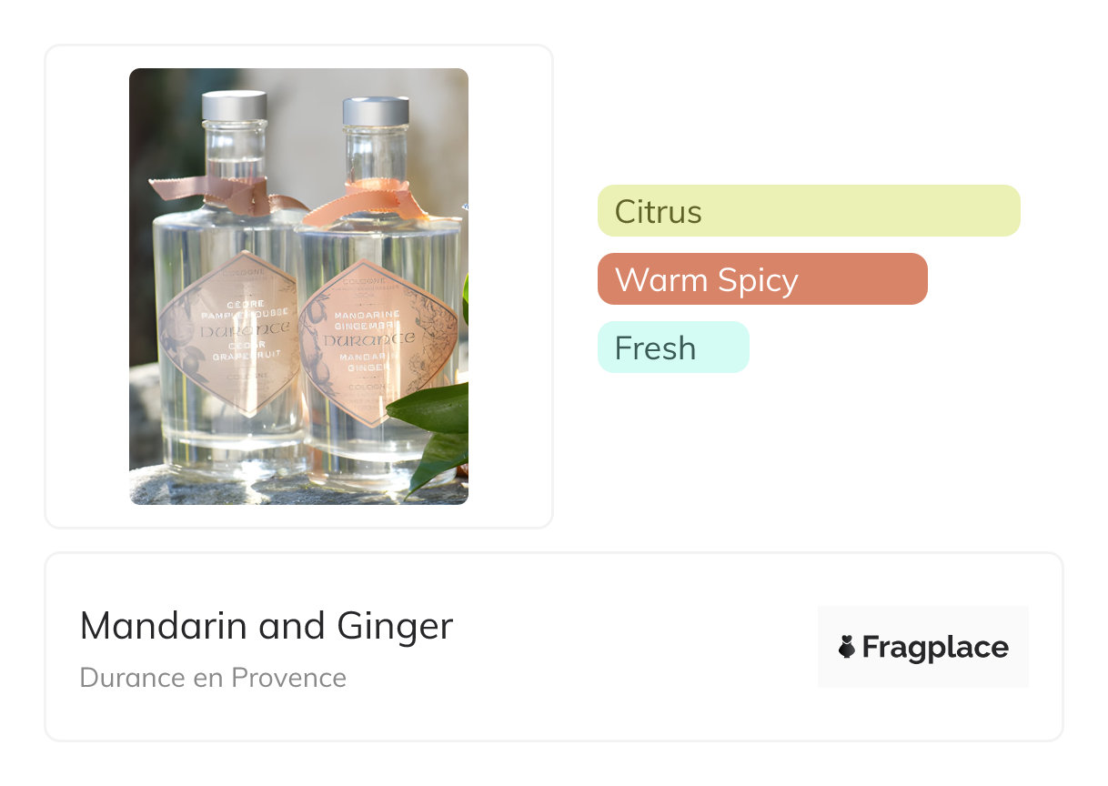Click the word Spicy in accords
This screenshot has width=1108, height=786.
756,280
